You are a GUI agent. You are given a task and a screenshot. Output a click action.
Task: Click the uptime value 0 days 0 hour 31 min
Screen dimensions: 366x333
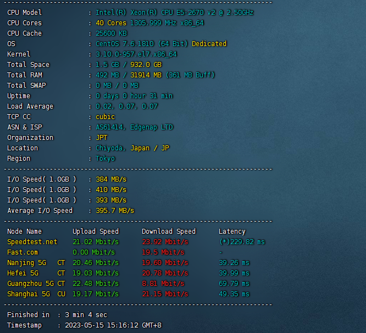click(x=134, y=96)
